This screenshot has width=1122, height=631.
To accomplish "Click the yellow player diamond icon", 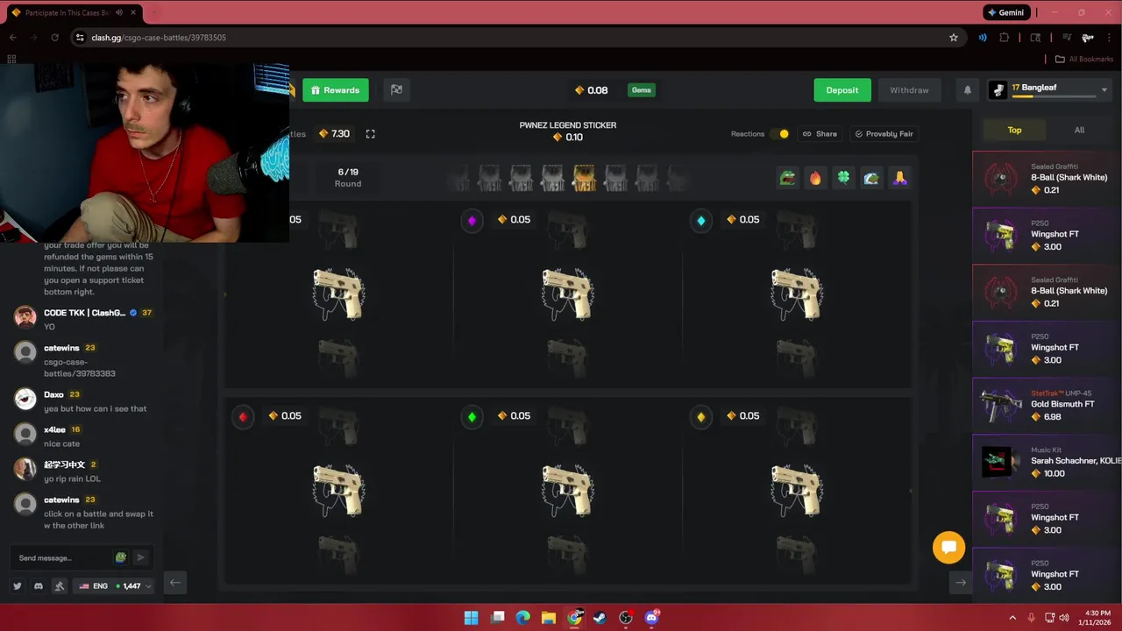I will pyautogui.click(x=700, y=417).
